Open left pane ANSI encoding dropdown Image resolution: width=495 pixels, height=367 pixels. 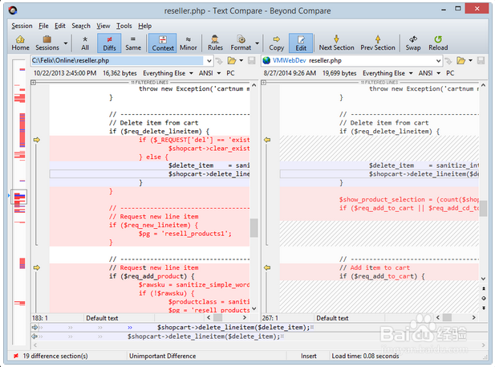[209, 73]
